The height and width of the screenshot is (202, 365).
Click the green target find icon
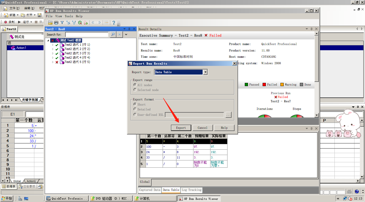click(x=80, y=23)
